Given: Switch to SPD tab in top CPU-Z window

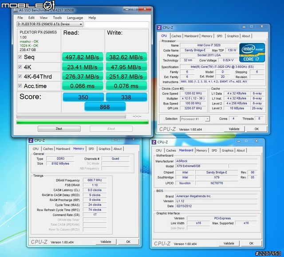Looking at the screenshot, I should (x=219, y=36).
